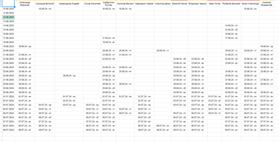Select the 26.06.24 - ср cell under Кривощеков Андрей
279x142 pixels.
tap(69, 76)
